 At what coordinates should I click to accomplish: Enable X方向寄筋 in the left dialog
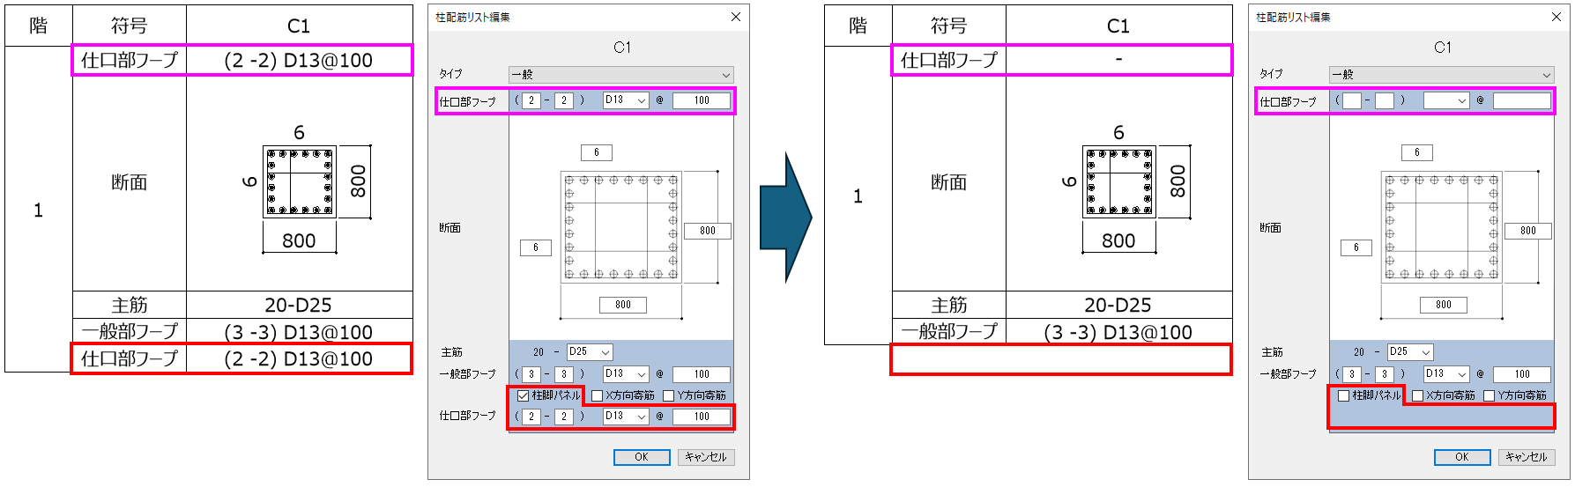(x=597, y=395)
